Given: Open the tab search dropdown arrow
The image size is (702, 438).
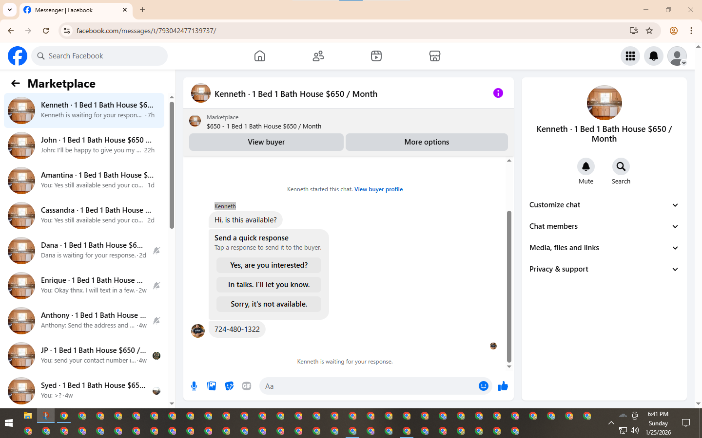Looking at the screenshot, I should point(10,10).
